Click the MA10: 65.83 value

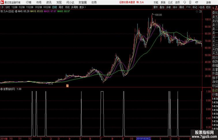tap(37, 11)
